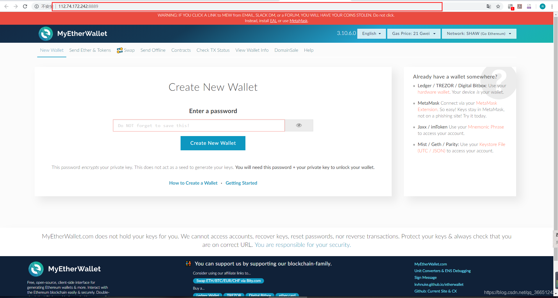
Task: Click the Create New Wallet button
Action: pos(213,143)
